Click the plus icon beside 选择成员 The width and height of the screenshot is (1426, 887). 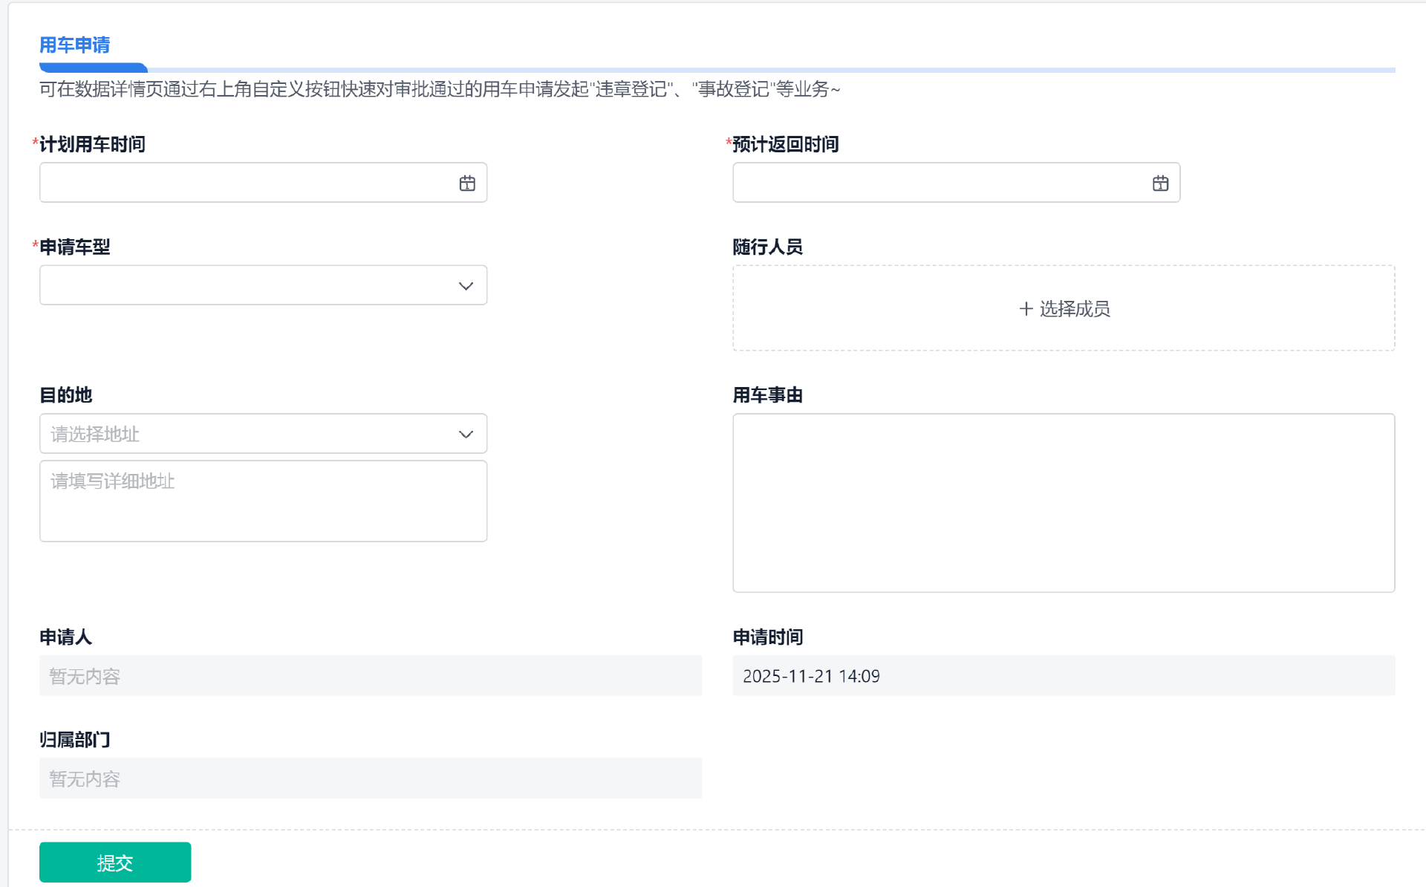tap(1026, 308)
